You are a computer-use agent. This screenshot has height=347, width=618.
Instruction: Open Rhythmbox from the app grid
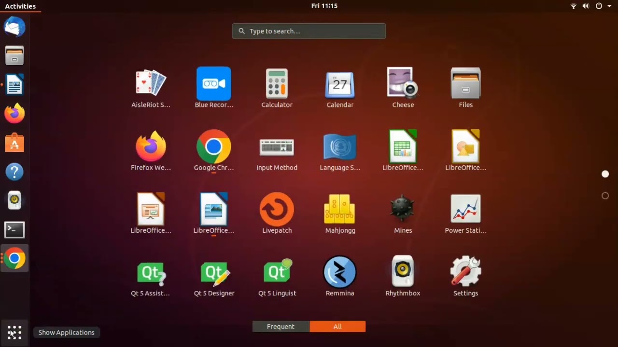coord(403,276)
